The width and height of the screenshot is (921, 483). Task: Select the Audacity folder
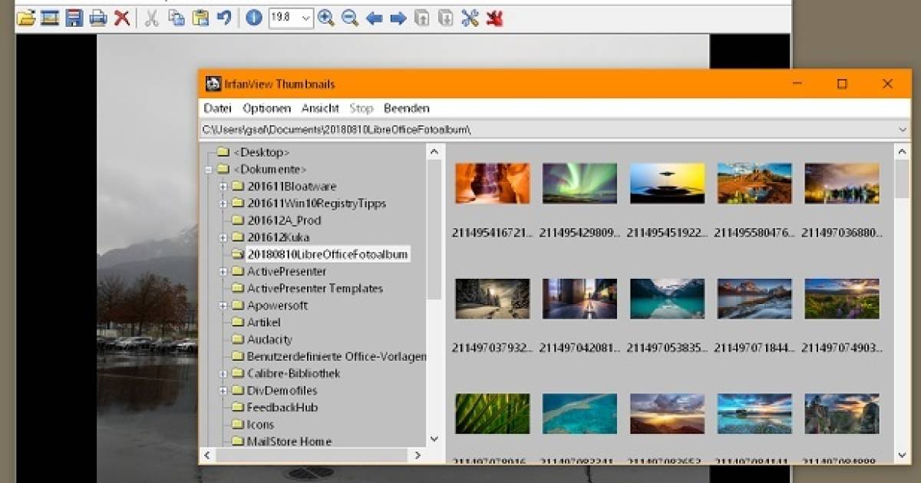coord(269,339)
